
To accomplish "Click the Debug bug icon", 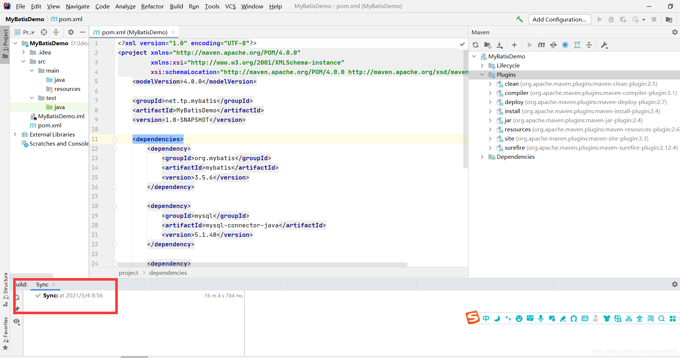I will 611,19.
